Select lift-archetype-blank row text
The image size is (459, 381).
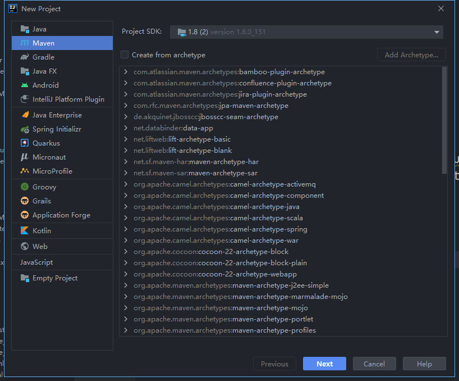[x=183, y=151]
